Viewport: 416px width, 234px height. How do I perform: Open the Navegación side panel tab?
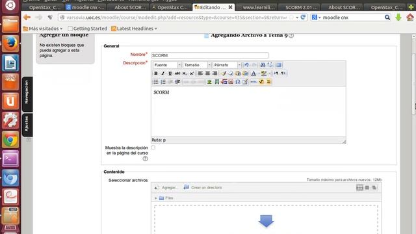point(27,94)
